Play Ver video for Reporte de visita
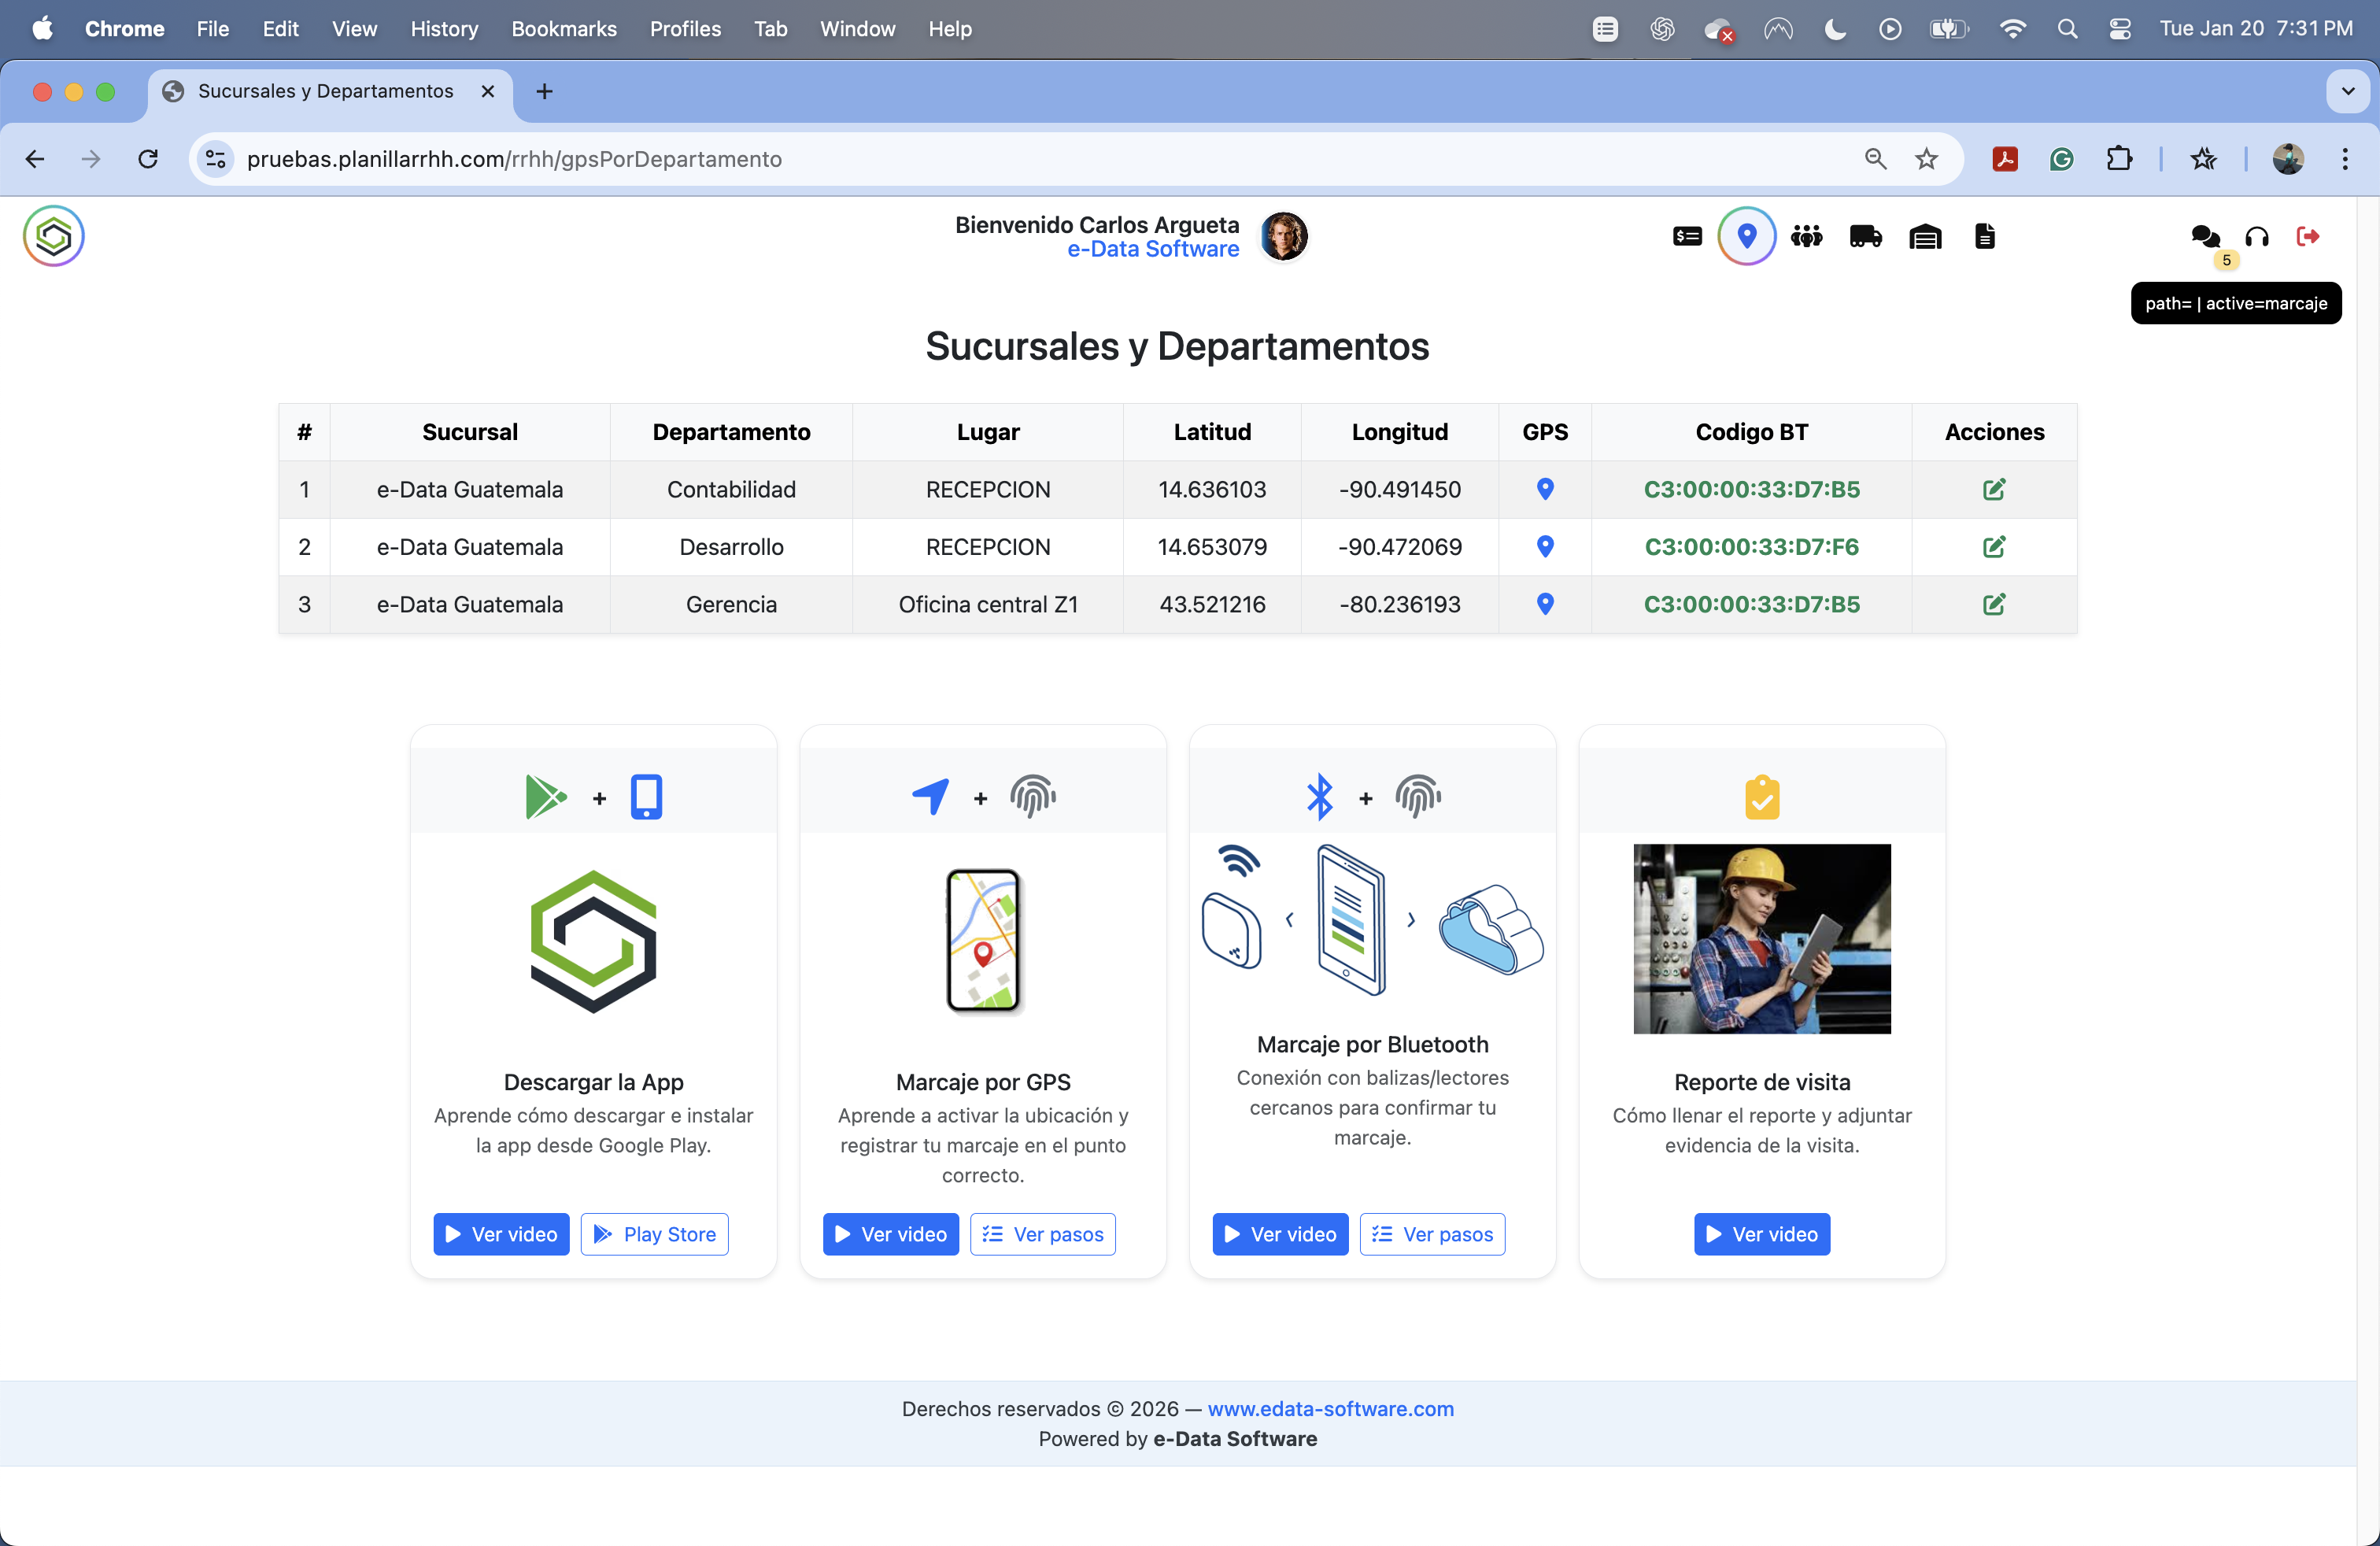The width and height of the screenshot is (2380, 1546). coord(1761,1234)
